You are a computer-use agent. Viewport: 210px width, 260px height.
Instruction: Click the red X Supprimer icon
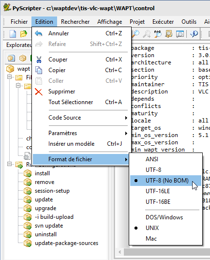click(x=39, y=92)
